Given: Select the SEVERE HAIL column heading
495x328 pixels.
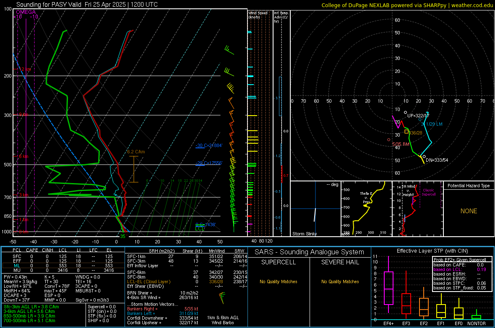Looking at the screenshot, I should (340, 262).
